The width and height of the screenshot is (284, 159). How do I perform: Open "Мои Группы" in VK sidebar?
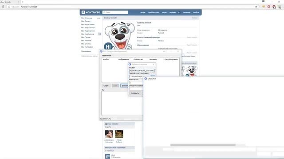click(x=86, y=37)
